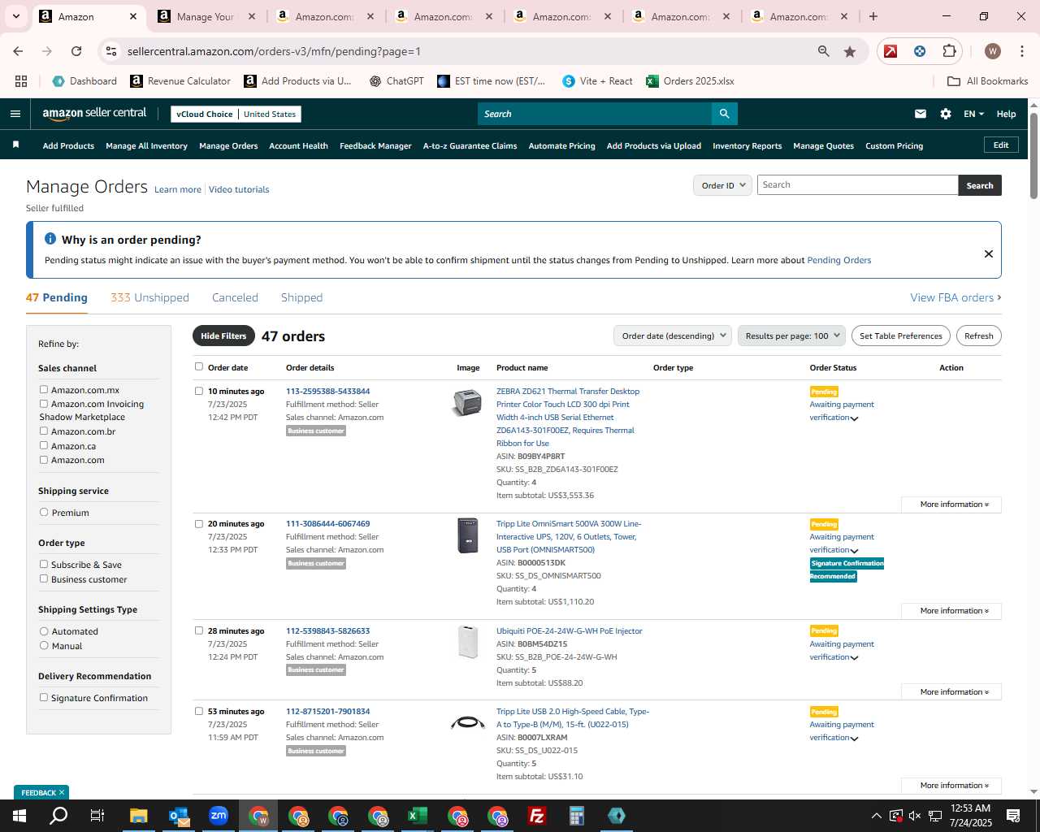Viewport: 1040px width, 832px height.
Task: Click the Hide Filters button
Action: (x=223, y=336)
